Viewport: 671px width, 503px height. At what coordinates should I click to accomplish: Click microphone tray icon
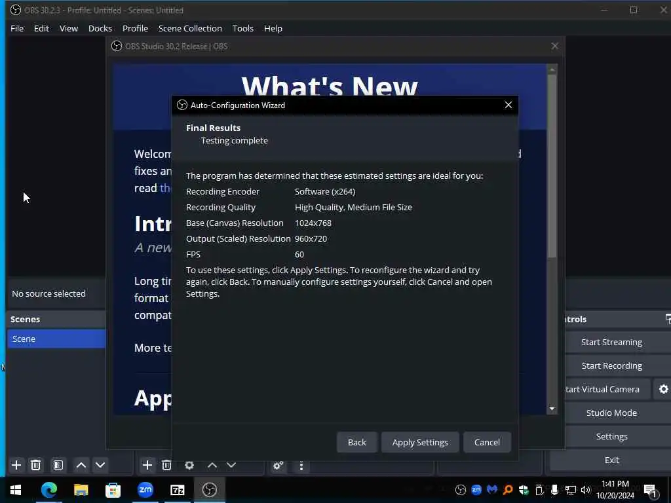(554, 490)
